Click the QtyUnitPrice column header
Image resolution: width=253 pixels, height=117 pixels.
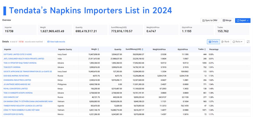182,49
